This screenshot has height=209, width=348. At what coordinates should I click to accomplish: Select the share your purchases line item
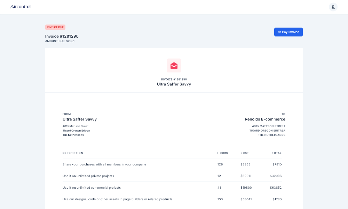(104, 164)
